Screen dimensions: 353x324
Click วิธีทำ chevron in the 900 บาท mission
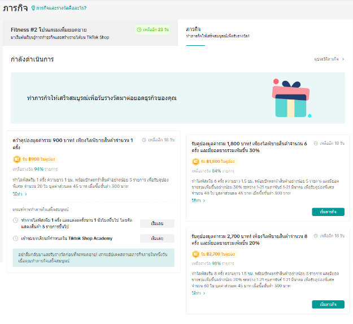[26, 194]
